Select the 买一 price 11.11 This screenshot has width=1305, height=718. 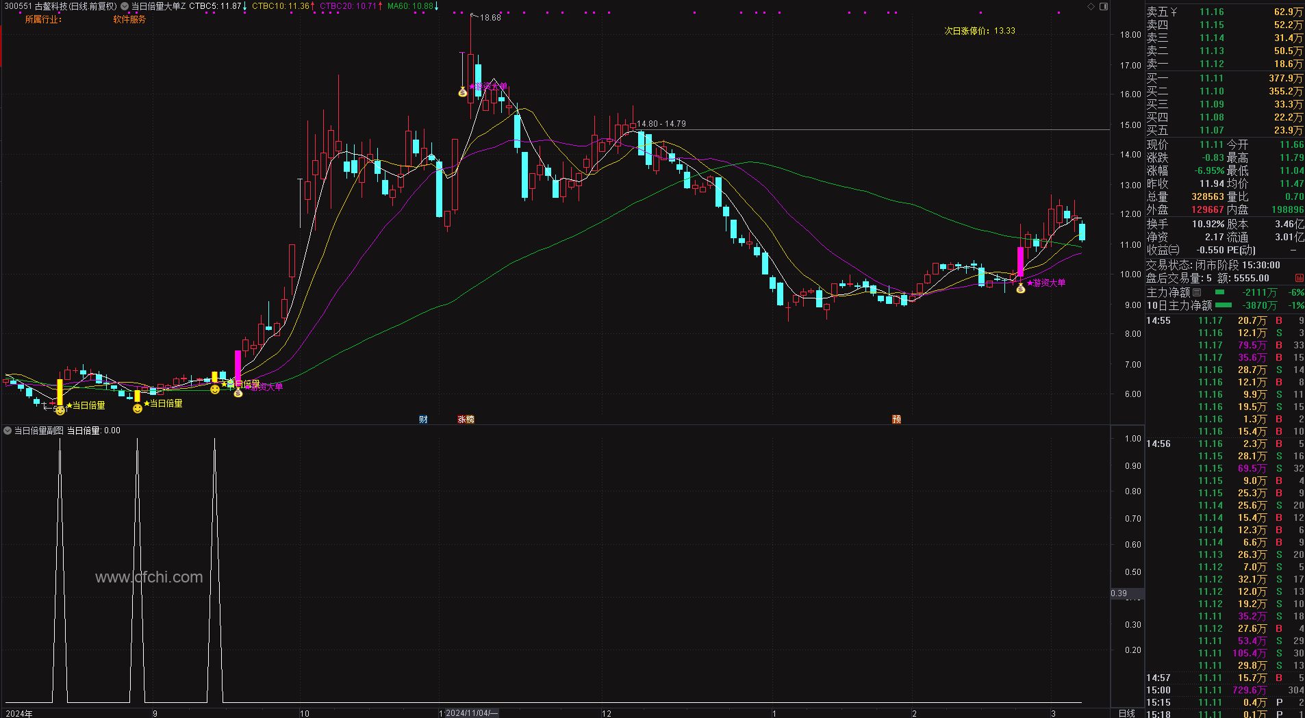[1211, 78]
